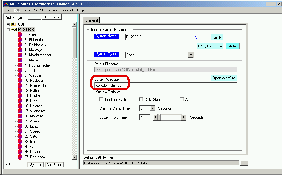Enable the Lockout System checkbox
Viewport: 282px width, 175px height.
(101, 99)
